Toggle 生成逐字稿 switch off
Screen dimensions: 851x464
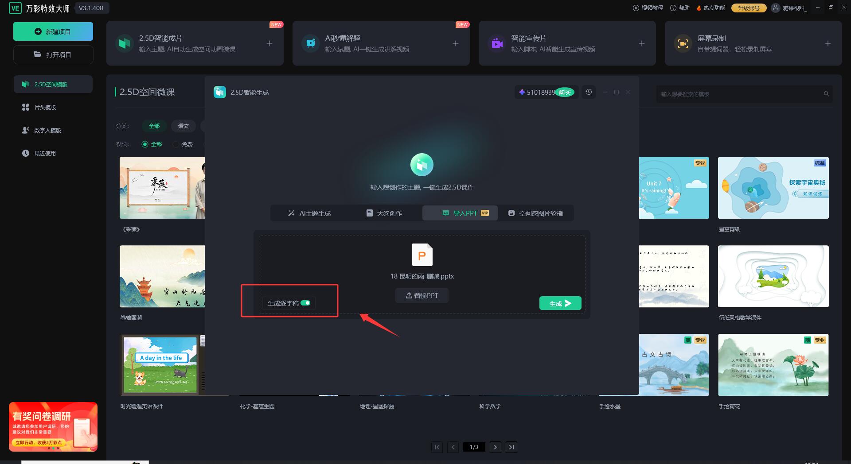coord(305,303)
